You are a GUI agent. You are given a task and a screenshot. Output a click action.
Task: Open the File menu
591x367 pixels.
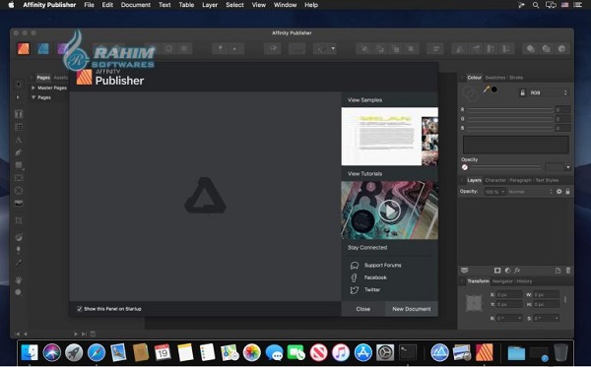tap(89, 5)
